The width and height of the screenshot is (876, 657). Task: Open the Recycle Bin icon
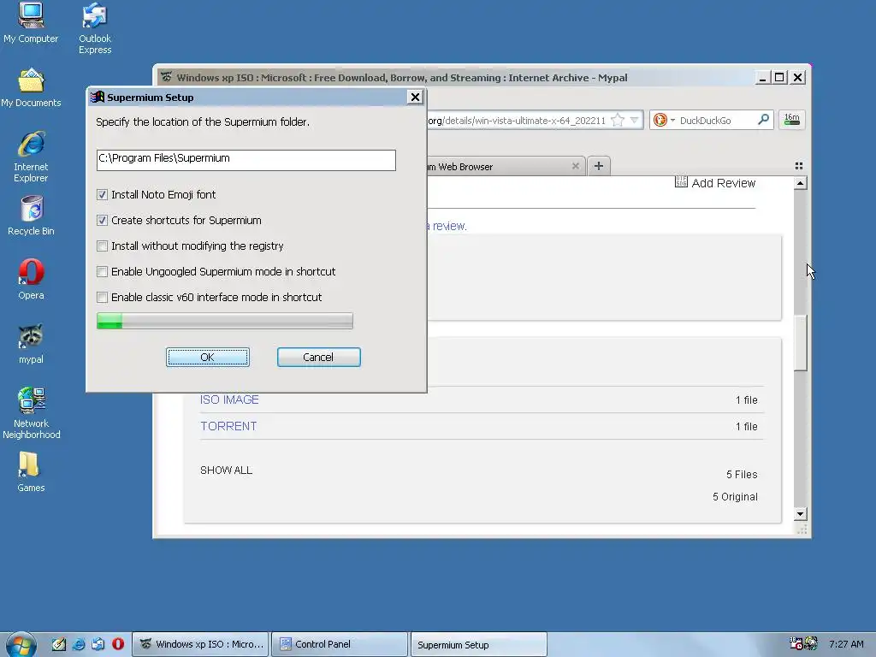point(31,215)
